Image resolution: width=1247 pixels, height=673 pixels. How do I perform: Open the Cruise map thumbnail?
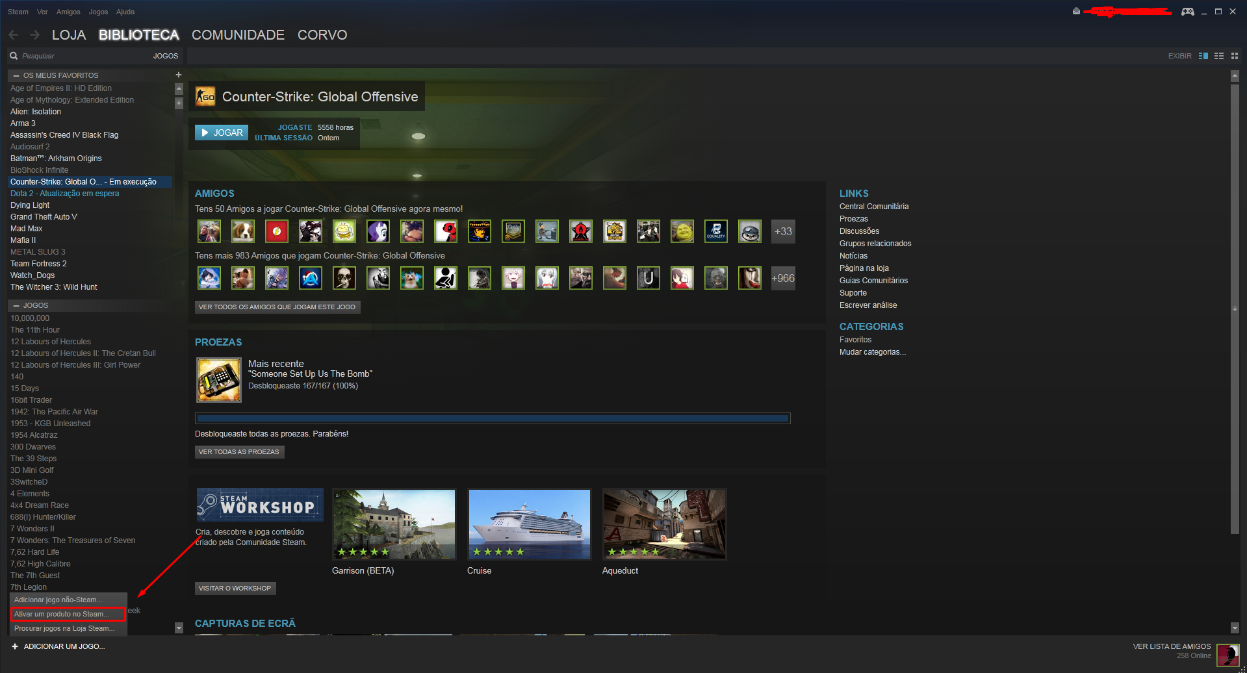pyautogui.click(x=529, y=524)
